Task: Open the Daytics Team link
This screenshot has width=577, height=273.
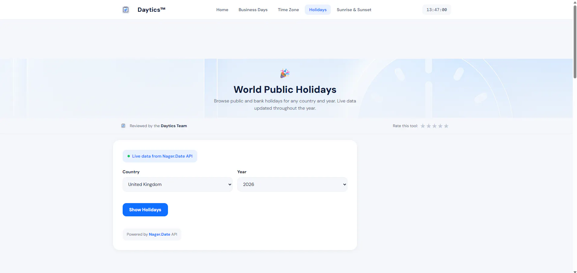Action: point(174,126)
